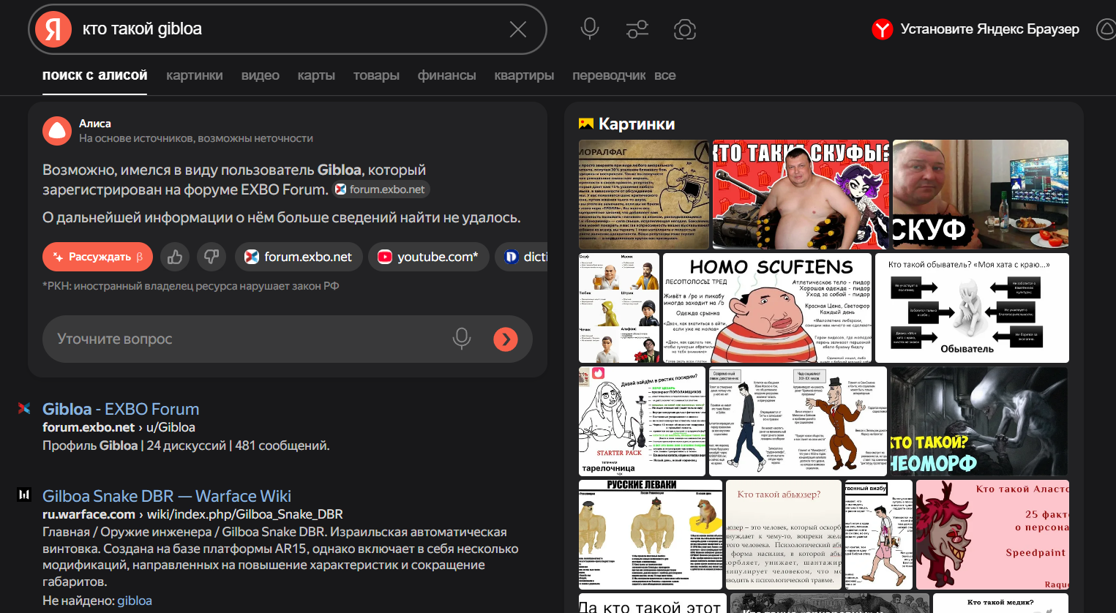Screen dimensions: 1116x613
Task: Switch to 'картинки' tab
Action: [x=195, y=75]
